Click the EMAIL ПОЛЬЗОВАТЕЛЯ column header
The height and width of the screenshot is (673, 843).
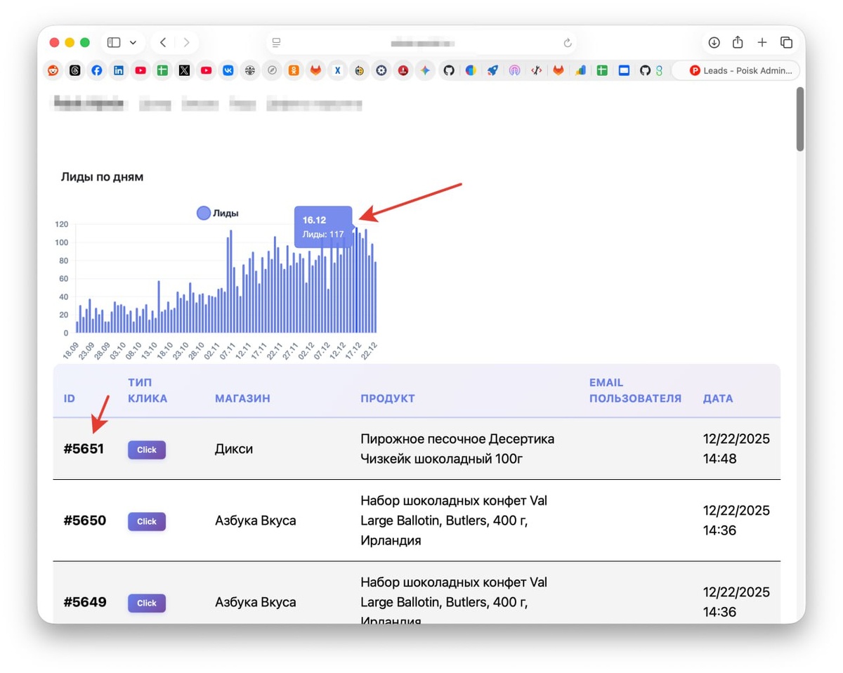635,391
